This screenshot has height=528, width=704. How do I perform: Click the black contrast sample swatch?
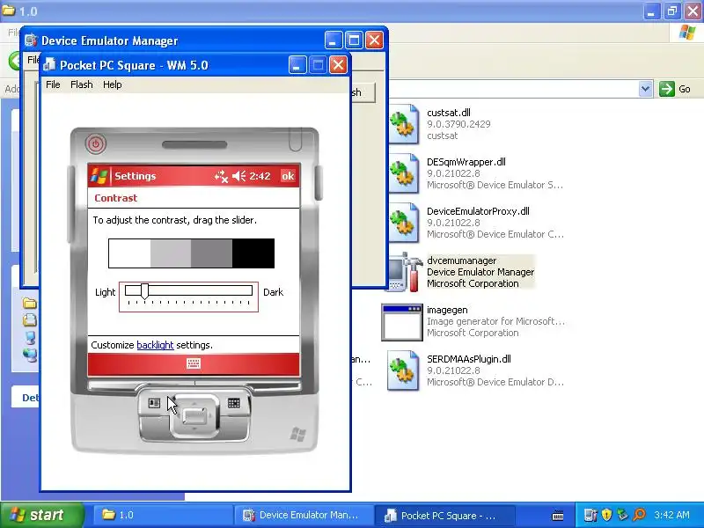(x=253, y=253)
